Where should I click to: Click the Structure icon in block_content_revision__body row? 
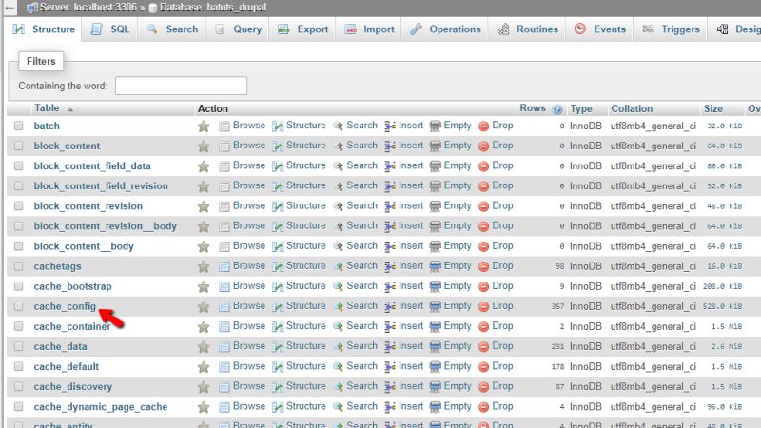coord(278,226)
